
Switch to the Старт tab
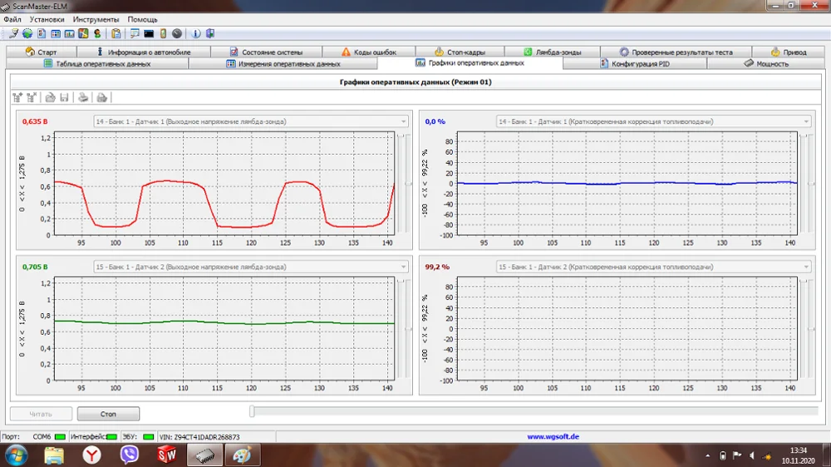point(42,52)
